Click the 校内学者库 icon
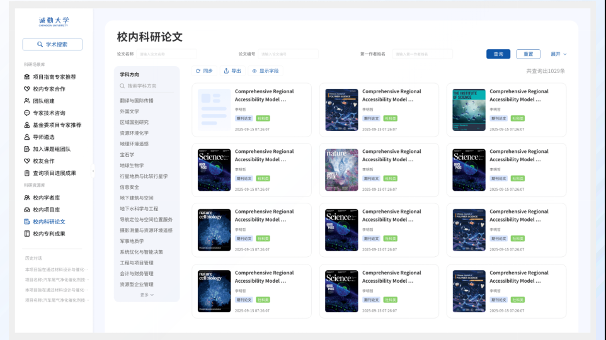This screenshot has height=340, width=606. (x=26, y=198)
